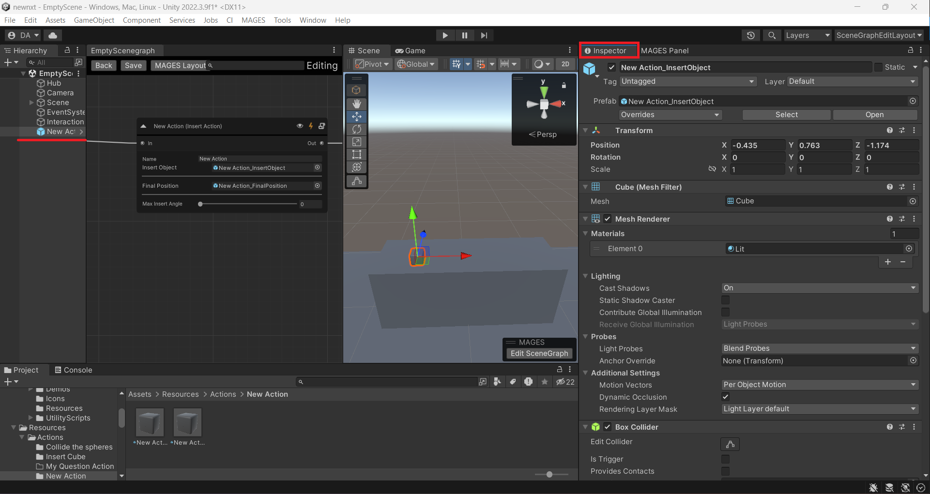930x494 pixels.
Task: Select the Transform tool in Scene toolbar
Action: click(x=357, y=167)
